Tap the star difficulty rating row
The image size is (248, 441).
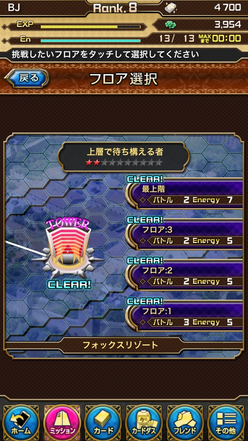(x=124, y=163)
